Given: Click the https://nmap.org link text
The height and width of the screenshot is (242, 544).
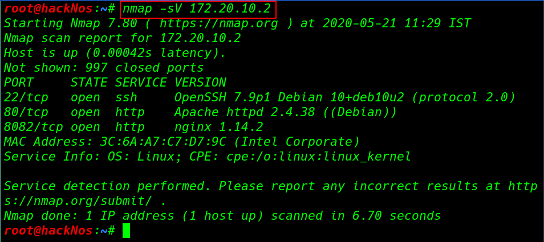Looking at the screenshot, I should pos(218,23).
